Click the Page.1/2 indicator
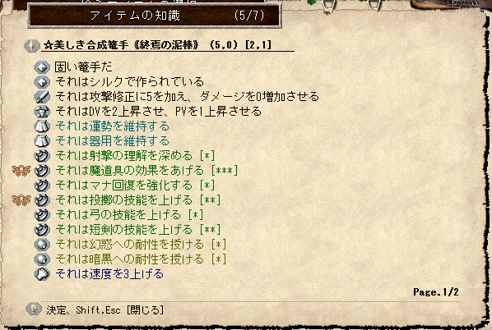Image resolution: width=492 pixels, height=330 pixels. coord(436,292)
